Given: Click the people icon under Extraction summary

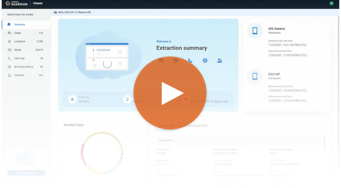Looking at the screenshot, I should [x=220, y=60].
